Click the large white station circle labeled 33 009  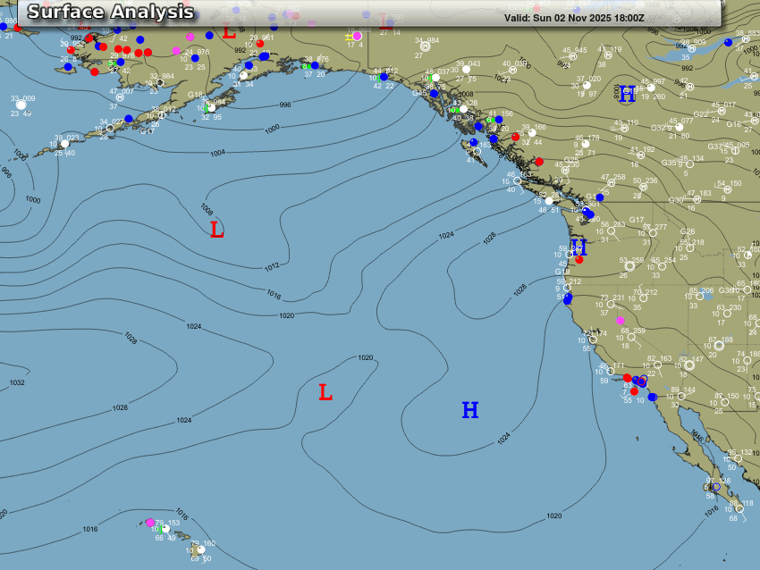click(21, 105)
